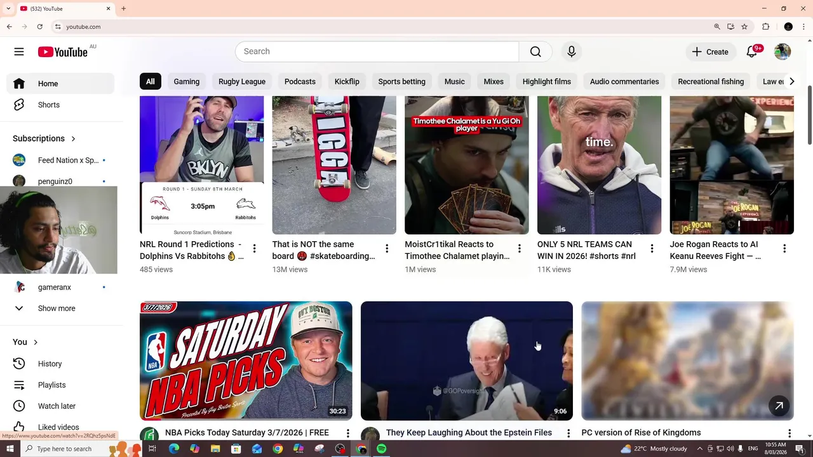Open options for Joe Rogan Reacts short

[x=784, y=249]
